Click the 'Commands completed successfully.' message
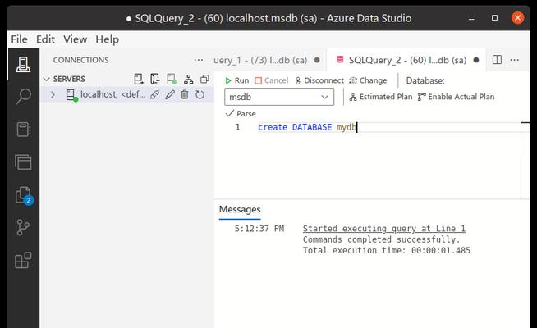Screen dimensions: 537x328 point(381,239)
